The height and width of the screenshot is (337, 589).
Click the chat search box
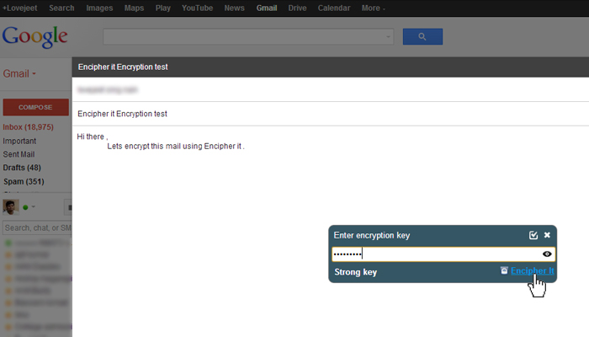pos(37,228)
